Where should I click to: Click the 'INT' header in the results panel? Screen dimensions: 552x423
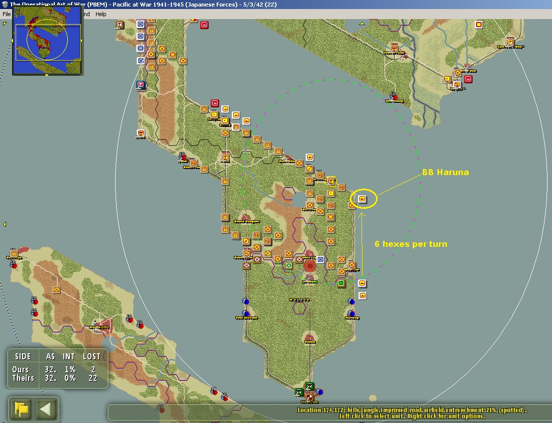pyautogui.click(x=69, y=356)
